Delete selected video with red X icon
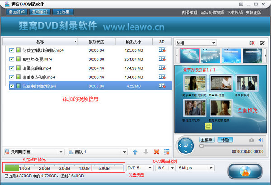Viewport: 271px width, 185px height. (x=156, y=152)
